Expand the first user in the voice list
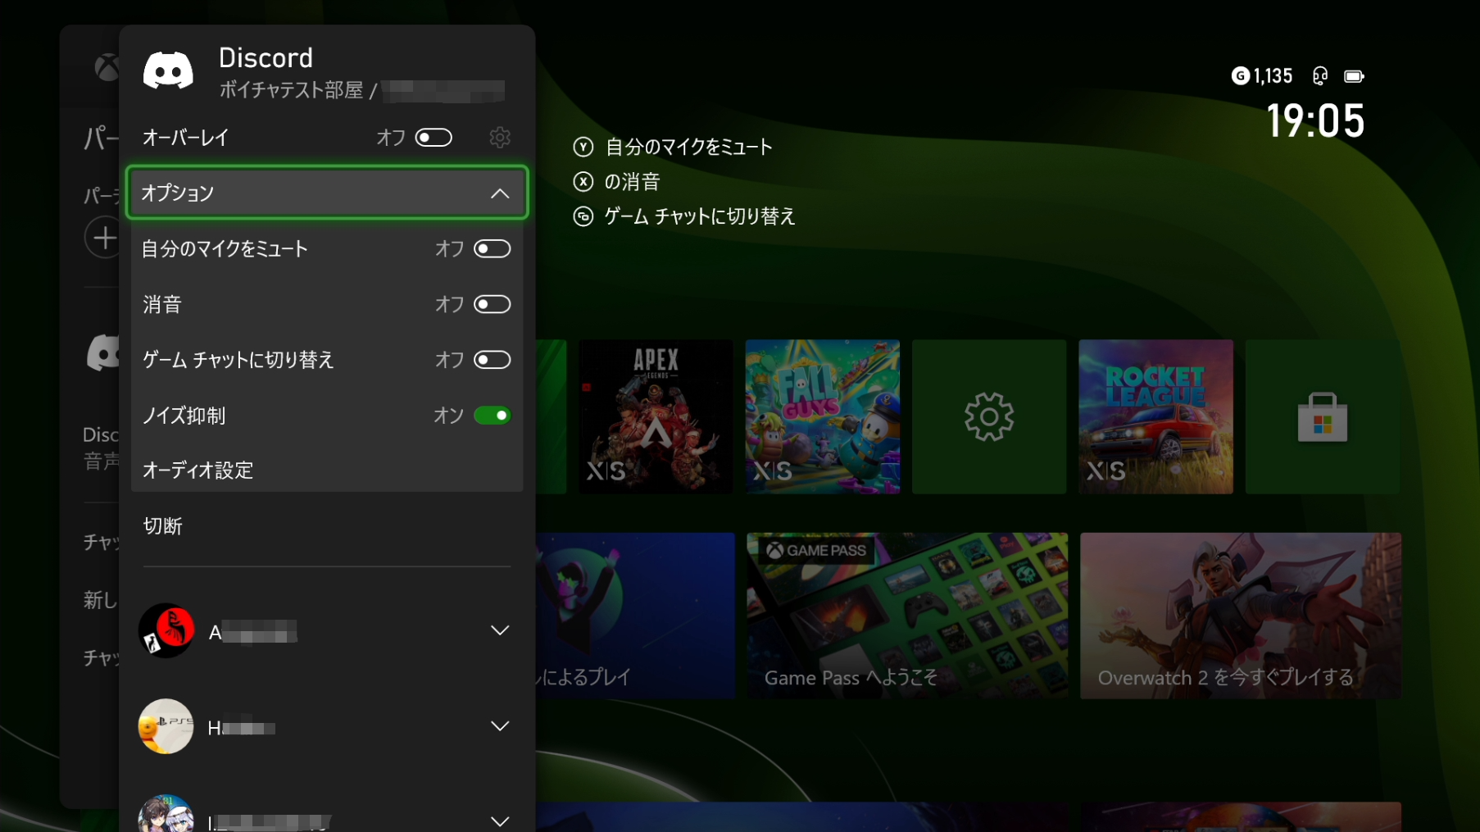Viewport: 1480px width, 832px height. coord(499,630)
